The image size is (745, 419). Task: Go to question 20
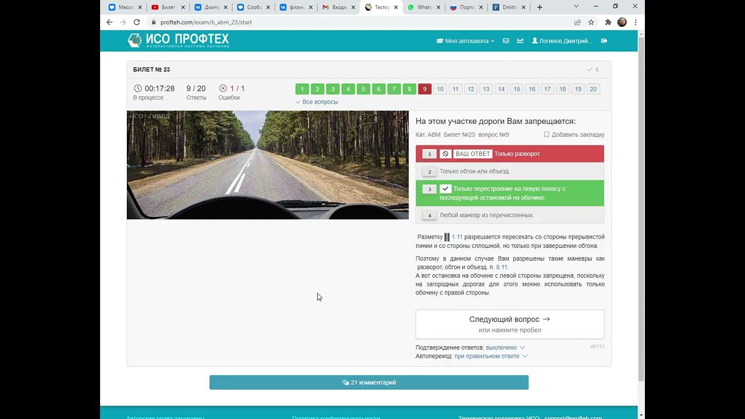click(593, 89)
